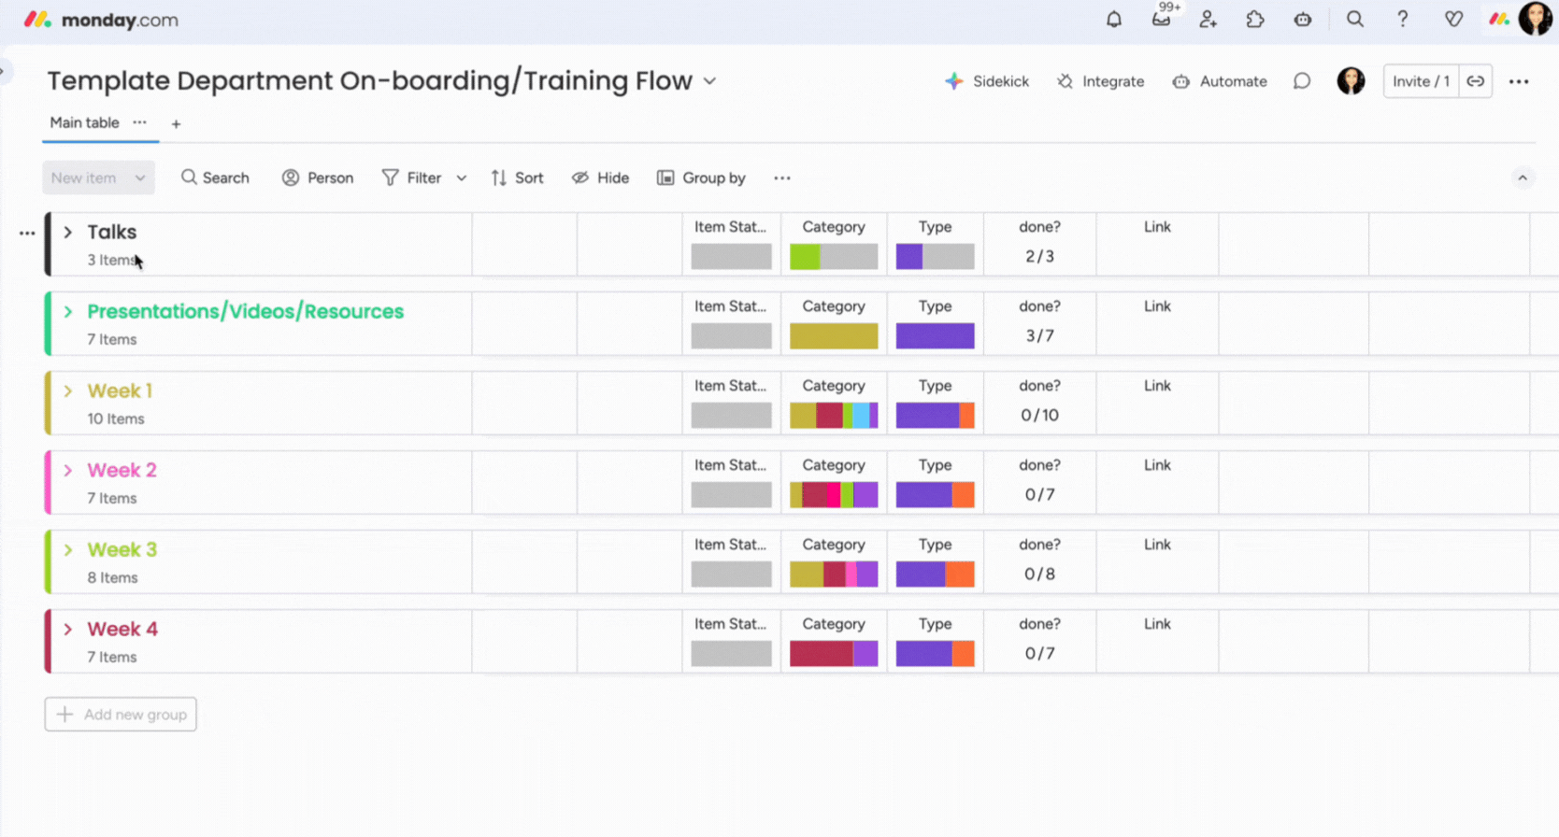
Task: Click the top bar search magnifier icon
Action: click(x=1354, y=20)
